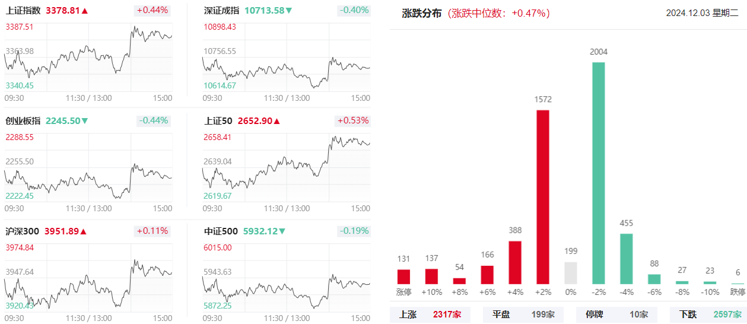Click the red up arrow beside 上证50 2652.90
This screenshot has width=747, height=324.
[276, 121]
